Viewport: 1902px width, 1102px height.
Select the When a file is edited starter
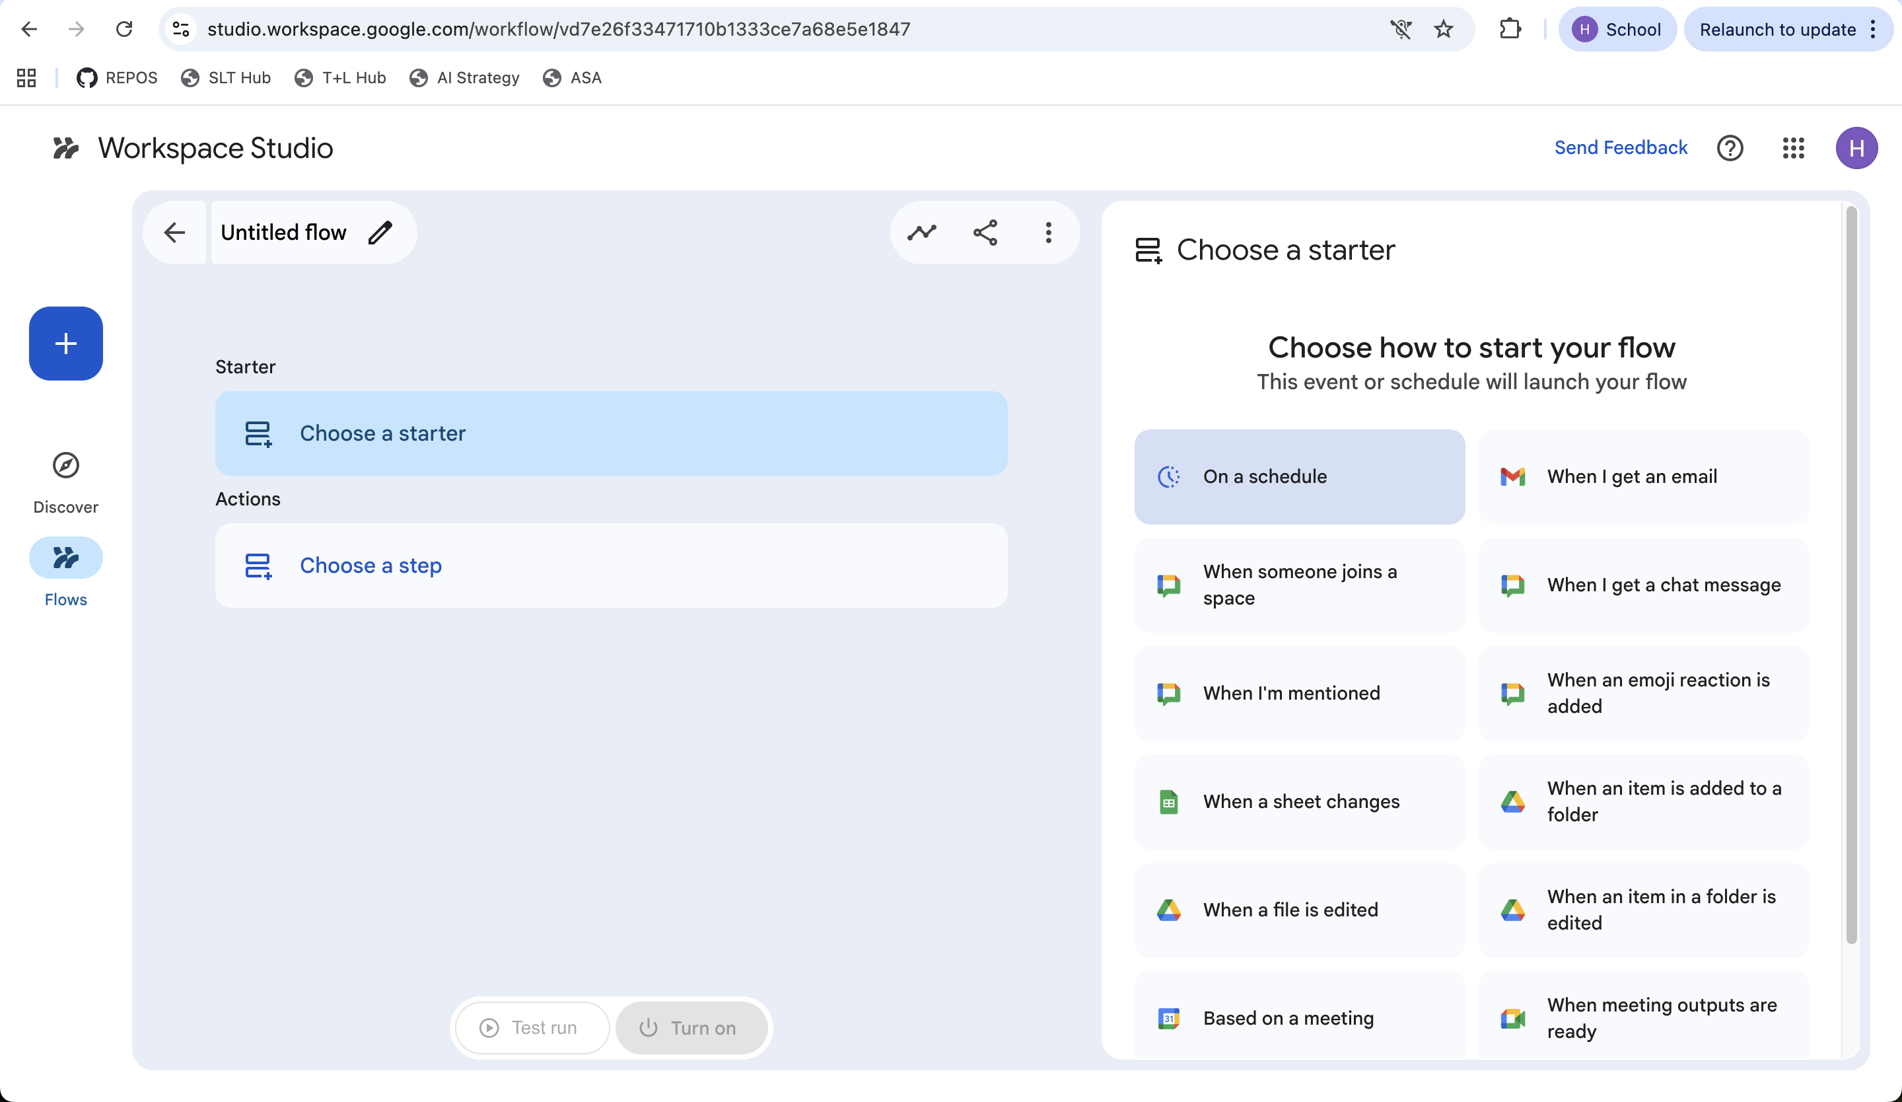tap(1300, 910)
